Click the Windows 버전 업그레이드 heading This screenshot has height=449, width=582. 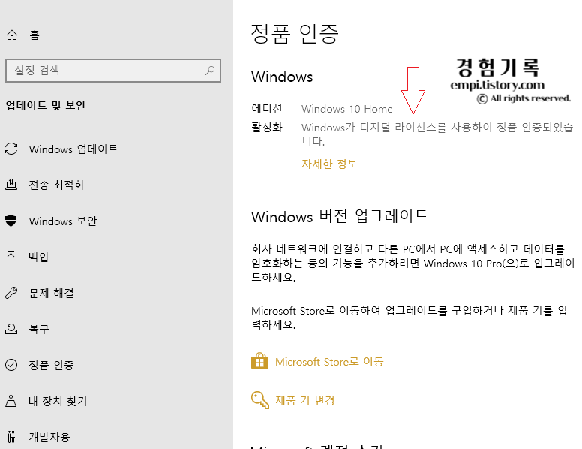click(340, 216)
